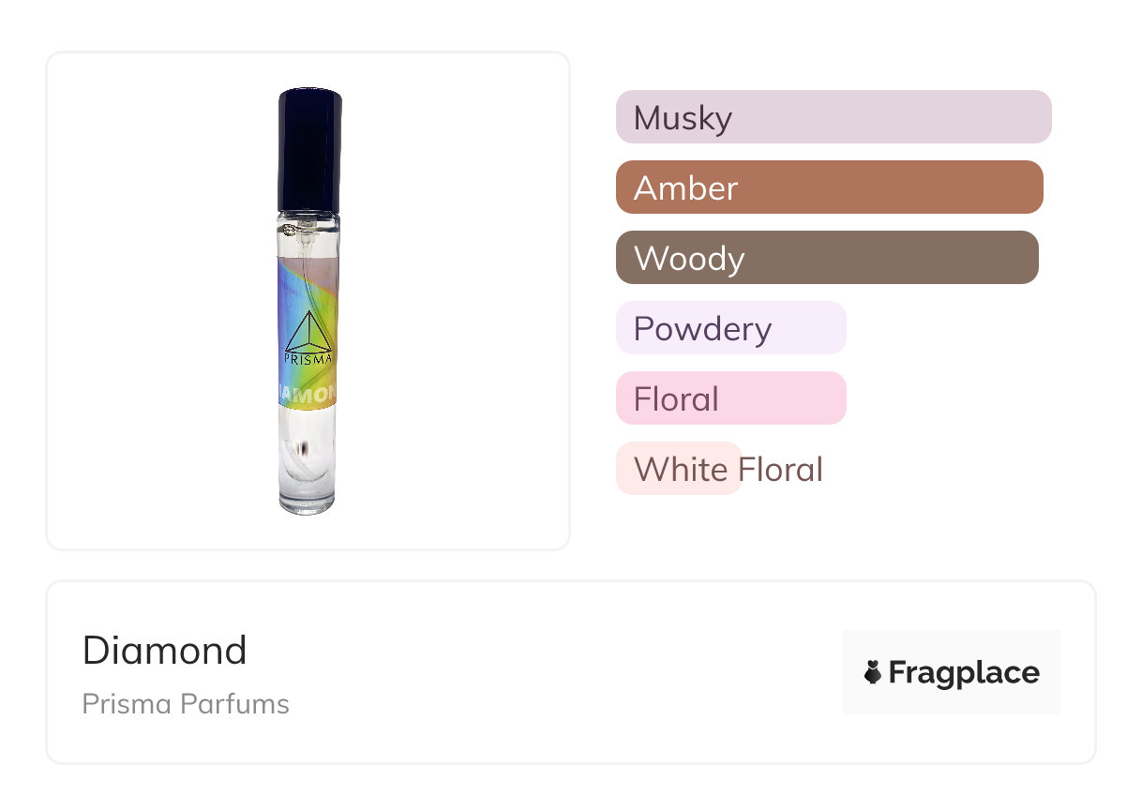Click the blank area of the Diamond info card
Image resolution: width=1142 pixels, height=810 pixels.
(x=563, y=672)
